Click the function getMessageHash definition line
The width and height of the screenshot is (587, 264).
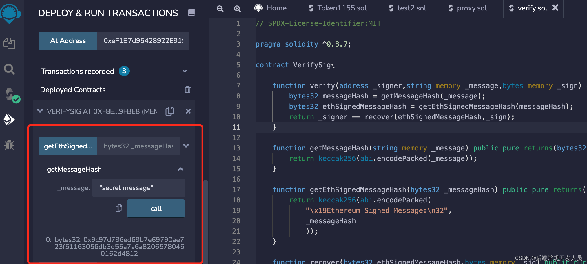pos(429,148)
